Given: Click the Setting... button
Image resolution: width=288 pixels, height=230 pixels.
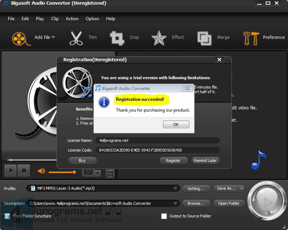Looking at the screenshot, I should [x=196, y=189].
